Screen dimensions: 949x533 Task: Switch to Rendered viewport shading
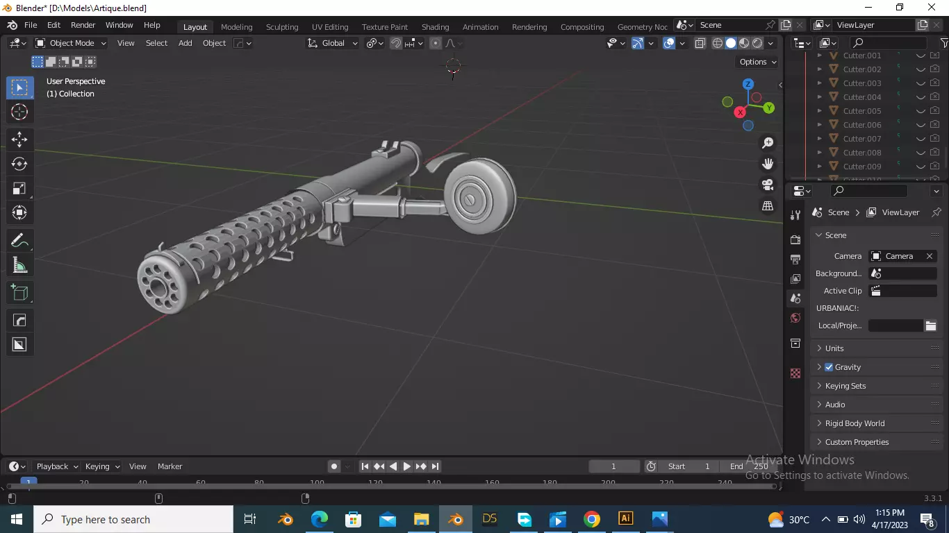click(757, 43)
